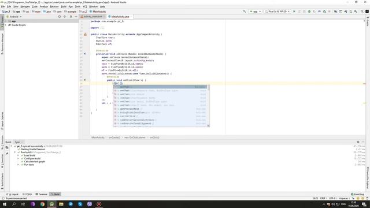Open the Window menu

(x=93, y=6)
